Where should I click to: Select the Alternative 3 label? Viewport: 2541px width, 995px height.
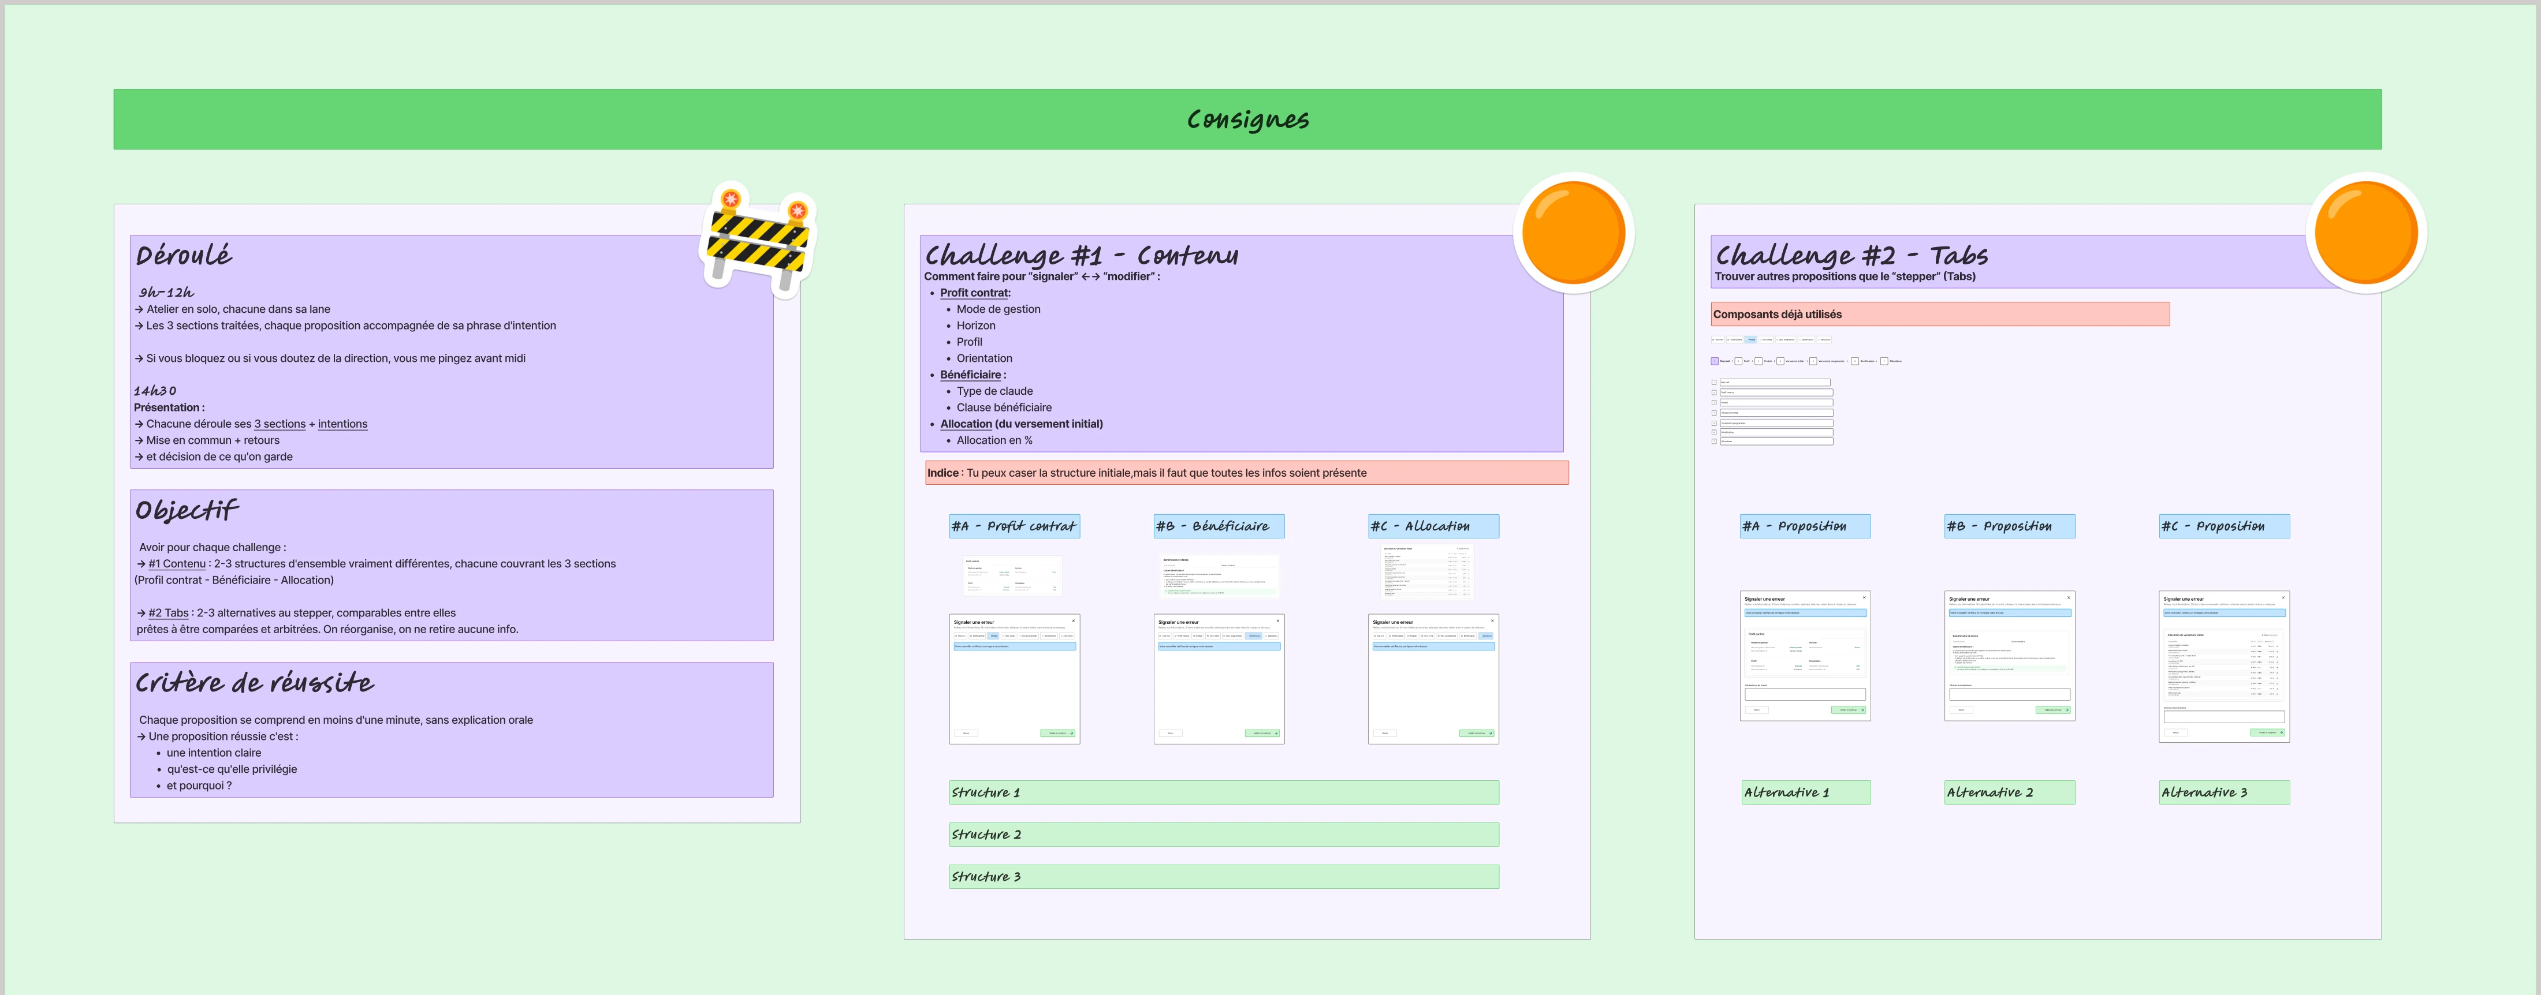pos(2225,793)
